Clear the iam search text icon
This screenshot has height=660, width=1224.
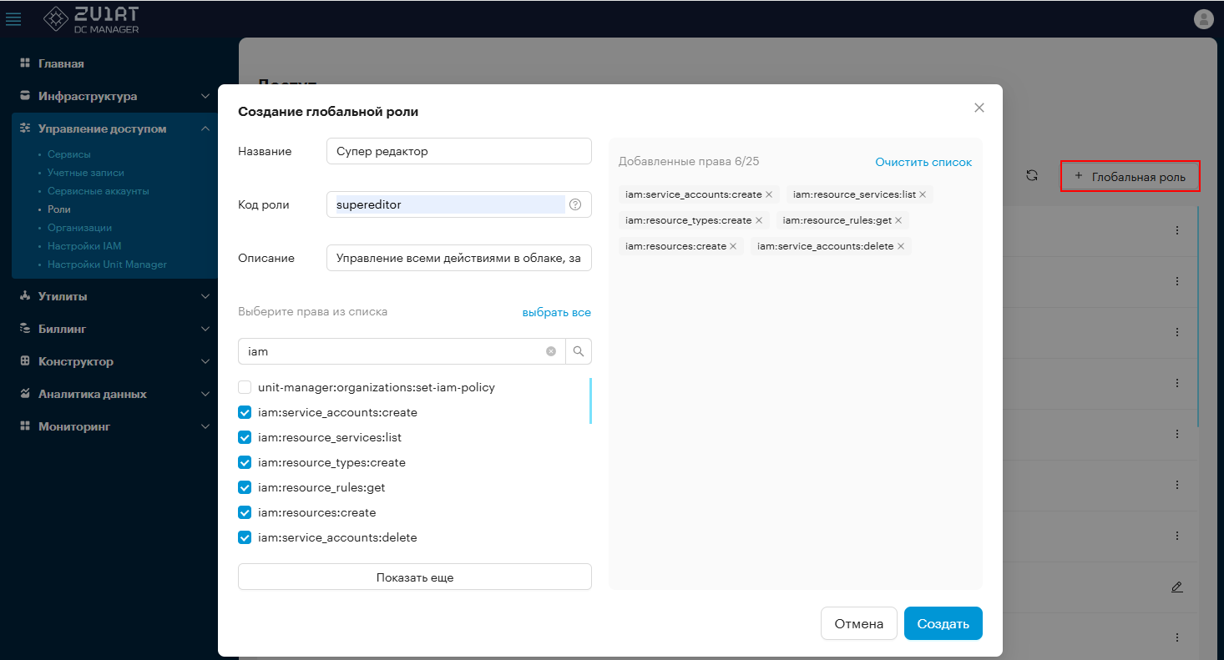[551, 351]
